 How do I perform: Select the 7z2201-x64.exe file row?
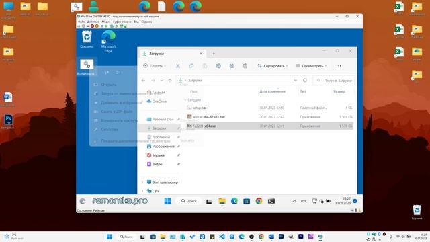coord(270,126)
